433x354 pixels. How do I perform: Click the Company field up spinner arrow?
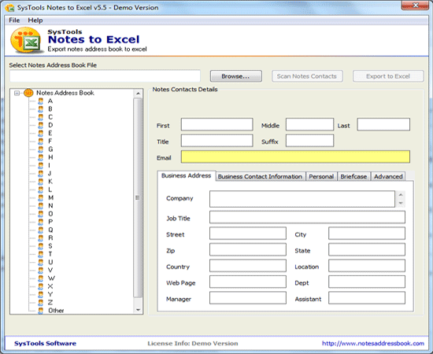(x=401, y=195)
